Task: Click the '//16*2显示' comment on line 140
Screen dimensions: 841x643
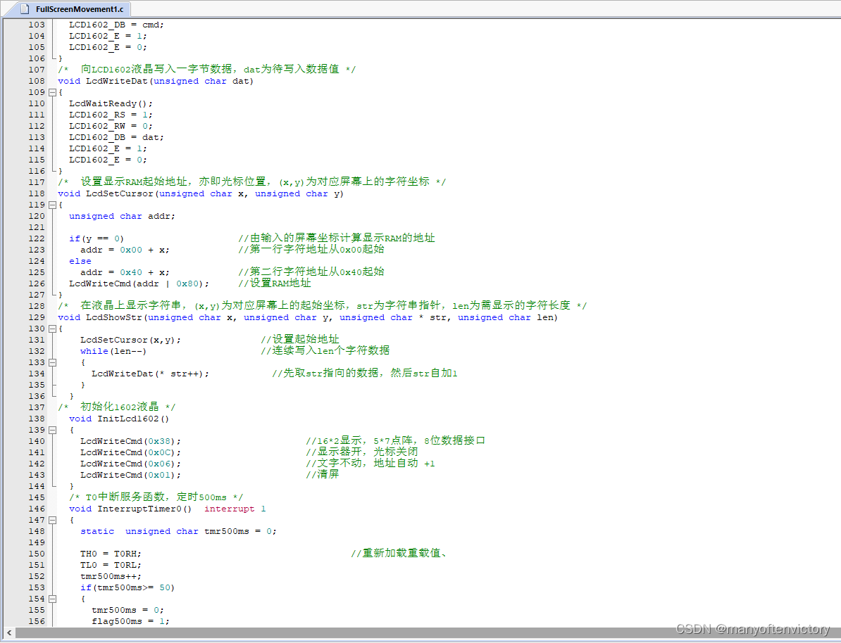Action: click(395, 440)
